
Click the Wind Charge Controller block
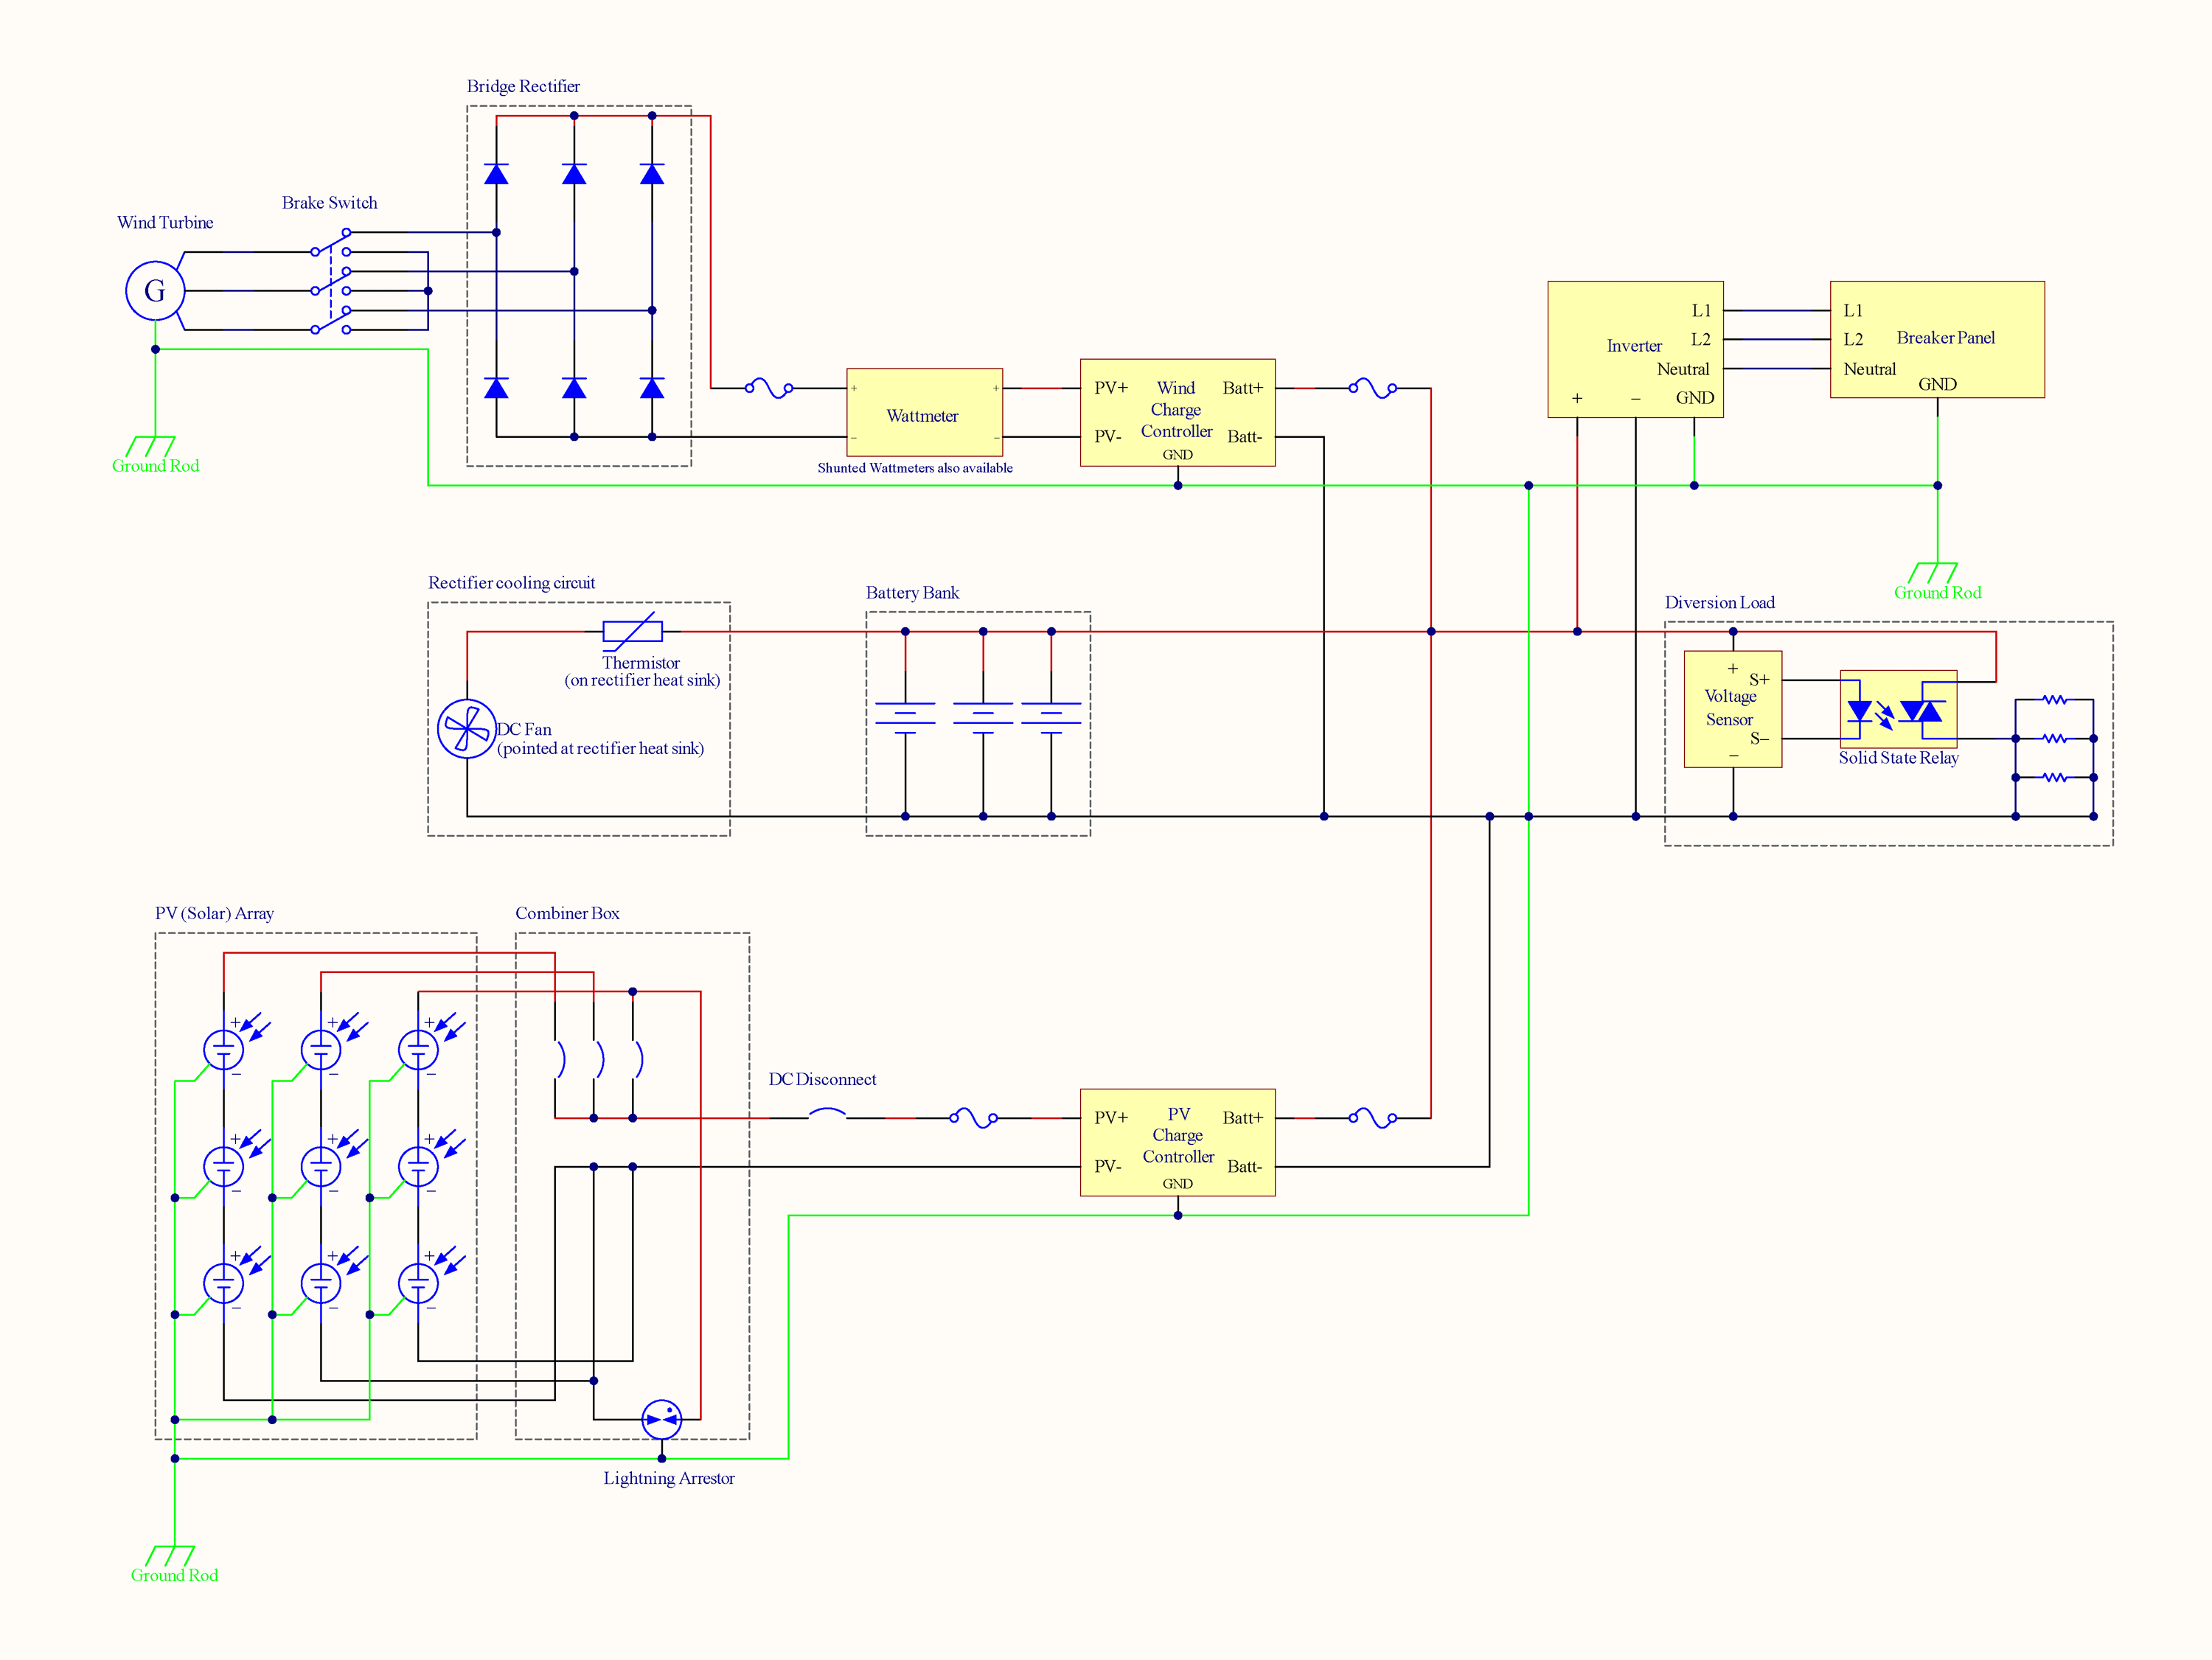(1177, 412)
